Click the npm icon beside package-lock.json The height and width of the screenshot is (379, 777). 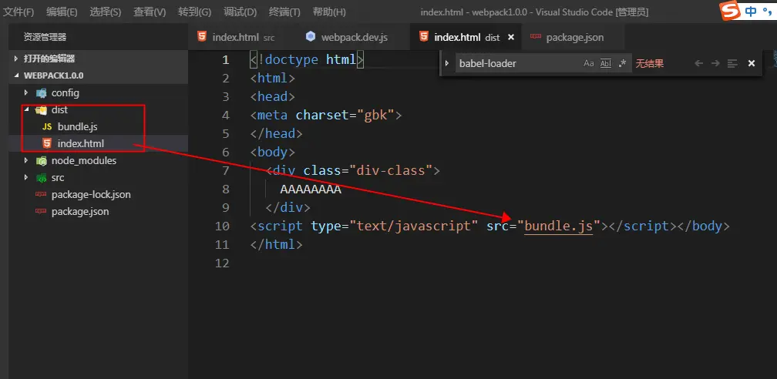pos(41,195)
